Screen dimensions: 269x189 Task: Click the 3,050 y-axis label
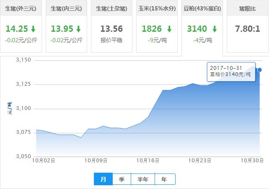point(23,156)
